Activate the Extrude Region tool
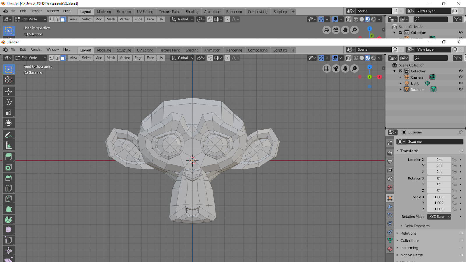466x262 pixels. [8, 157]
